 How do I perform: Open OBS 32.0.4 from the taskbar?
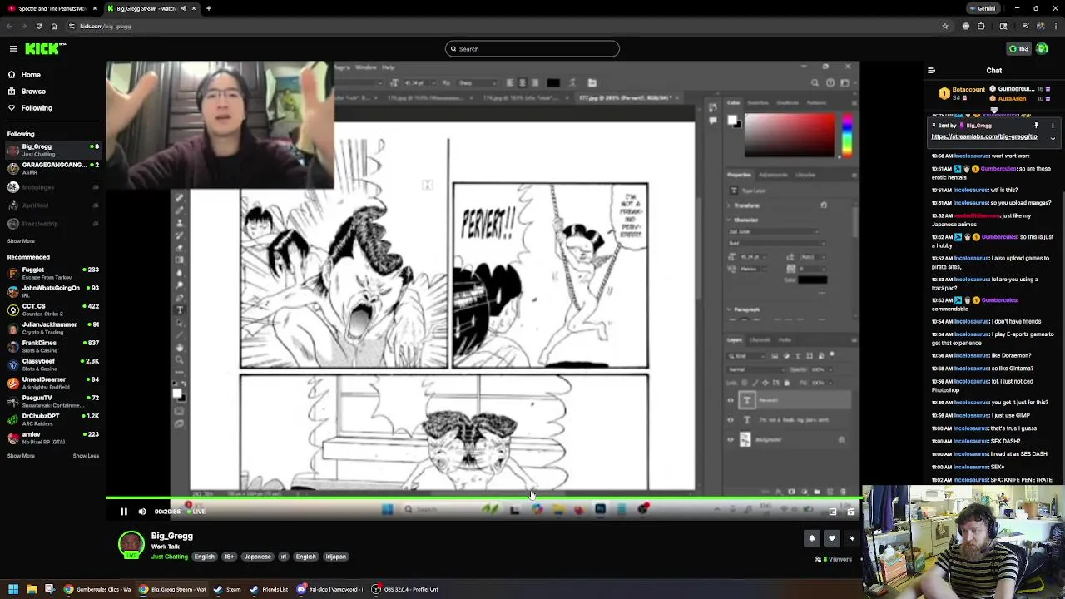point(405,590)
